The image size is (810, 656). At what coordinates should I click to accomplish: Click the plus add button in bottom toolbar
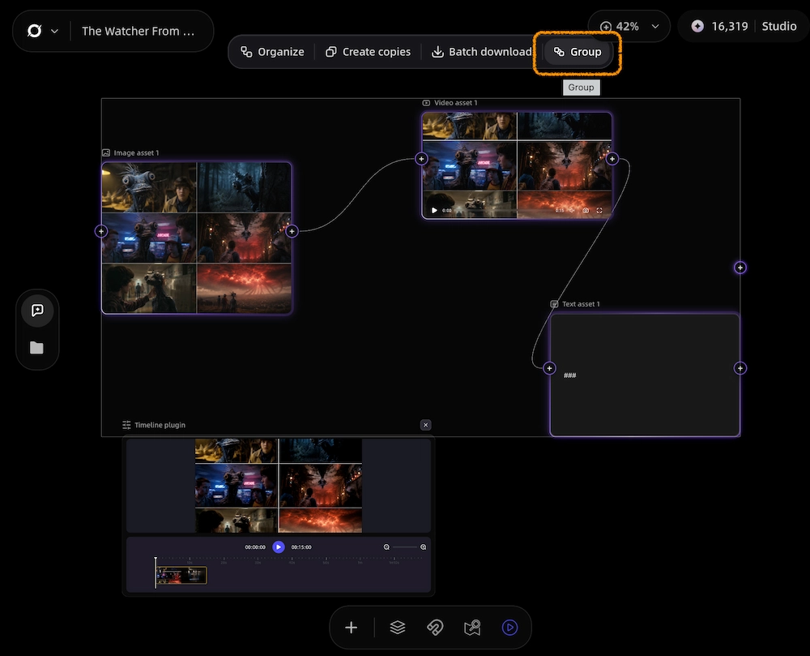[x=352, y=628]
